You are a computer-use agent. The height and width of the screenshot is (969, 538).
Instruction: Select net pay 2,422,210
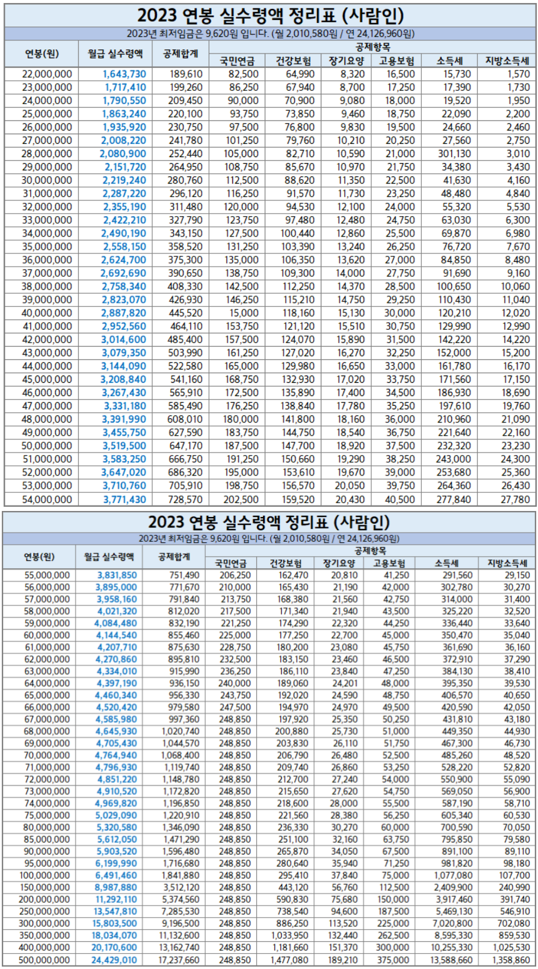point(124,220)
